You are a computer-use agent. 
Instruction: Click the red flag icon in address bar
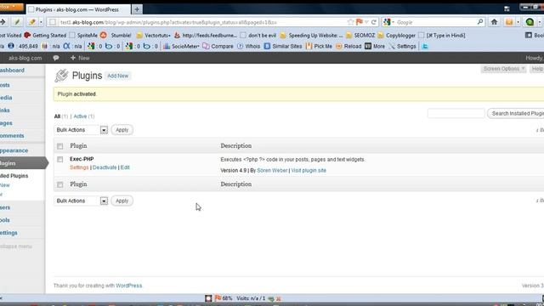click(x=360, y=22)
